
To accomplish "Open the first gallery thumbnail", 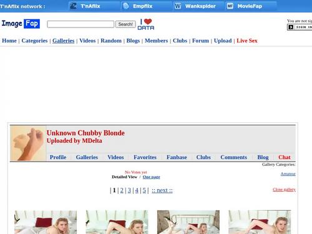I will click(x=46, y=222).
